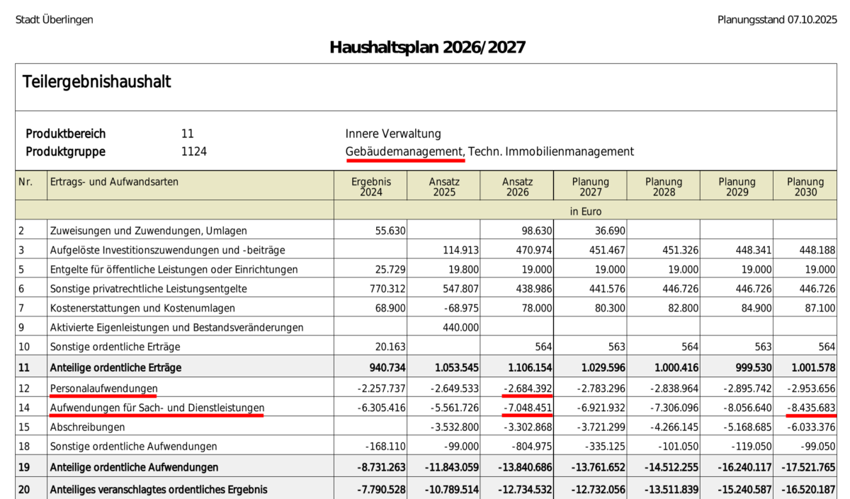The height and width of the screenshot is (499, 850).
Task: Select the "Anteilige ordentliche Erträge" row label
Action: tap(115, 367)
